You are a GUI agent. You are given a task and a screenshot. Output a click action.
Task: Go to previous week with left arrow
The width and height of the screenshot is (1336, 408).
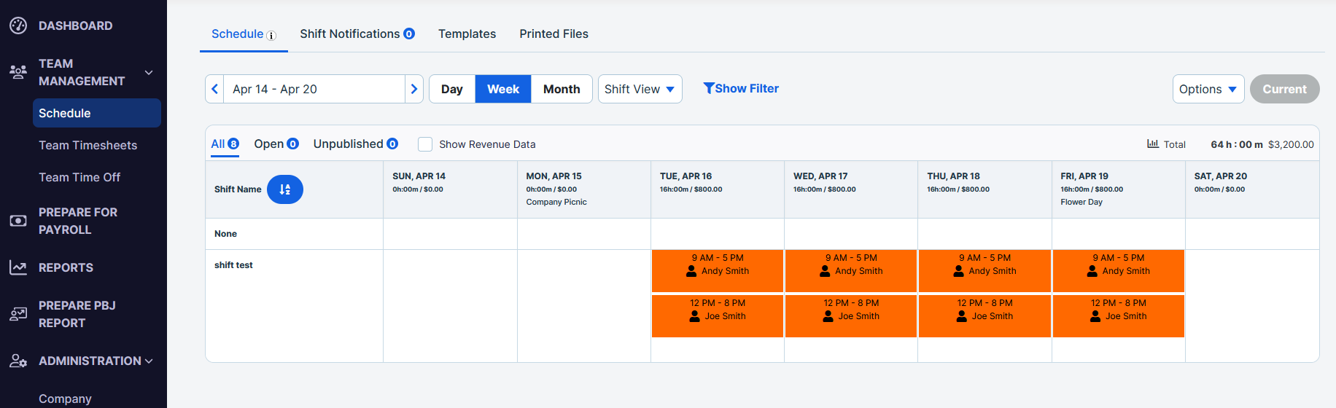coord(214,89)
